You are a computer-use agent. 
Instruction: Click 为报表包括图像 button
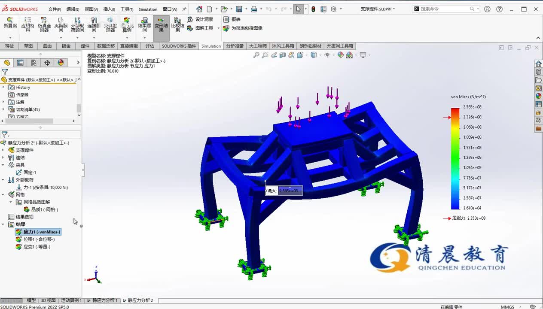coord(243,28)
